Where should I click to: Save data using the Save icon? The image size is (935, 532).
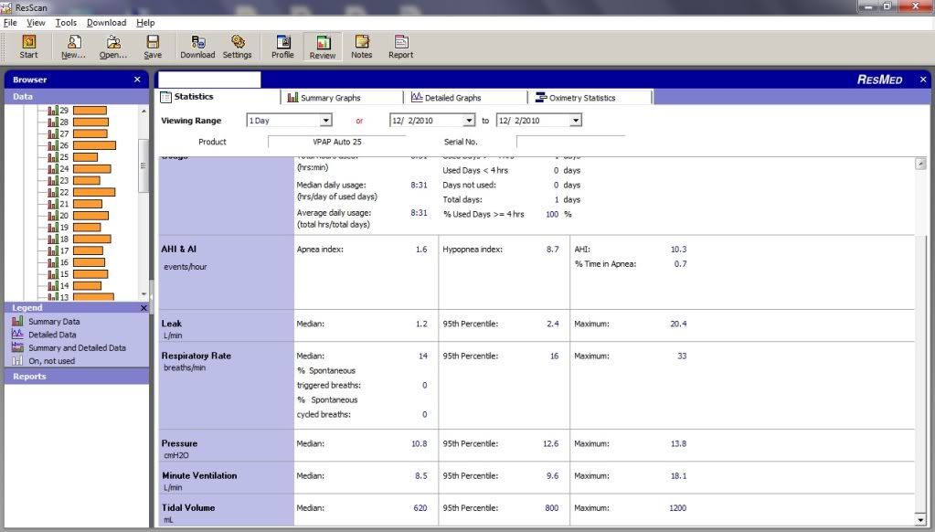coord(153,47)
